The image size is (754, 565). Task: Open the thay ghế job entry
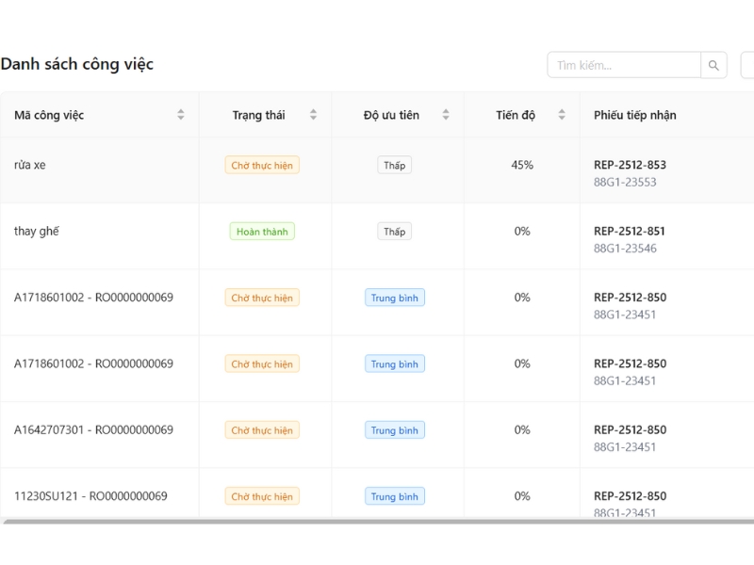coord(37,231)
